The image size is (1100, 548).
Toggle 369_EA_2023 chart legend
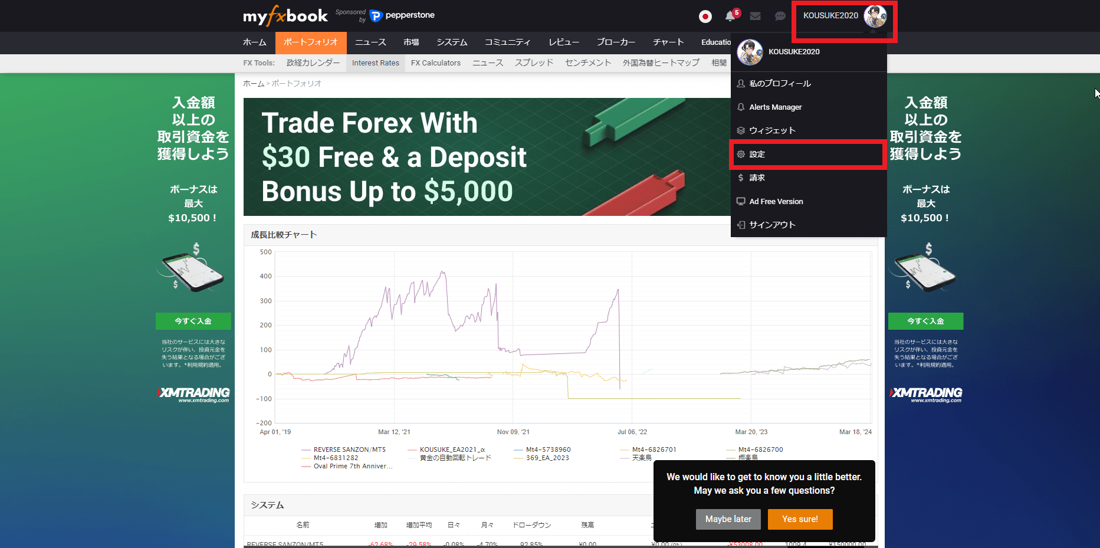542,458
